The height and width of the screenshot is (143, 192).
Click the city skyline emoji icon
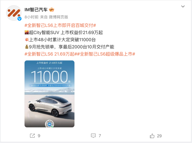coord(27,33)
